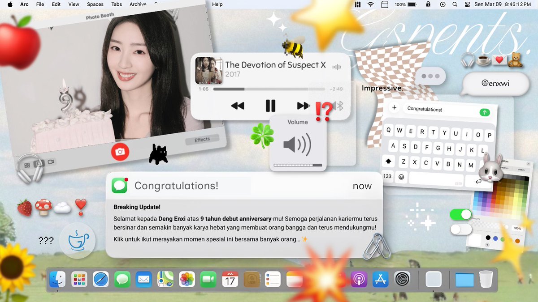538x302 pixels.
Task: Click the lock icon in the menu bar
Action: pyautogui.click(x=428, y=4)
